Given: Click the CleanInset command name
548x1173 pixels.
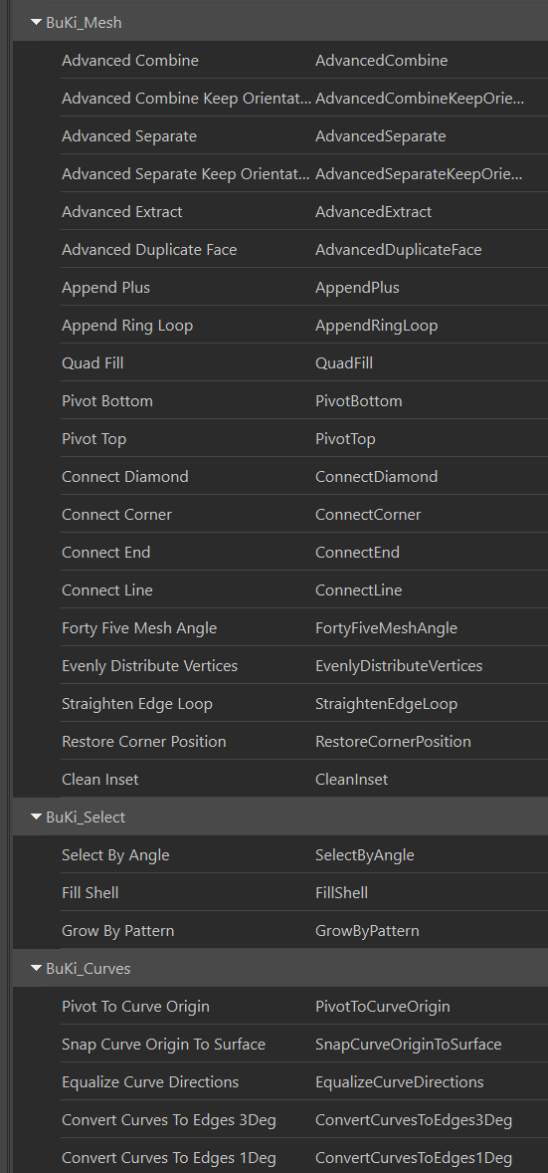Looking at the screenshot, I should 351,780.
